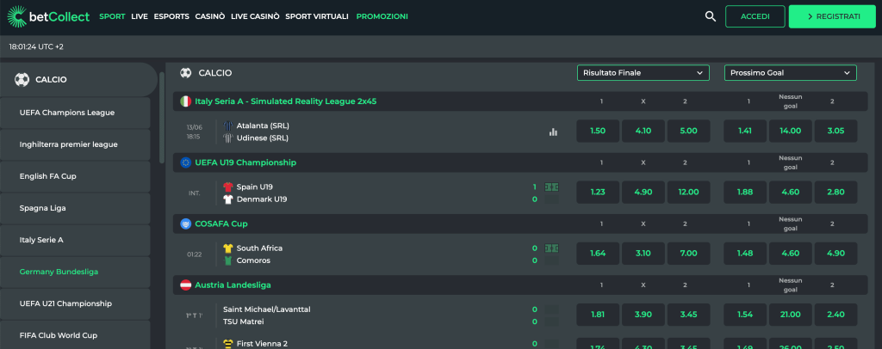Click the Italy flag icon beside Seria A
This screenshot has width=882, height=349.
185,101
